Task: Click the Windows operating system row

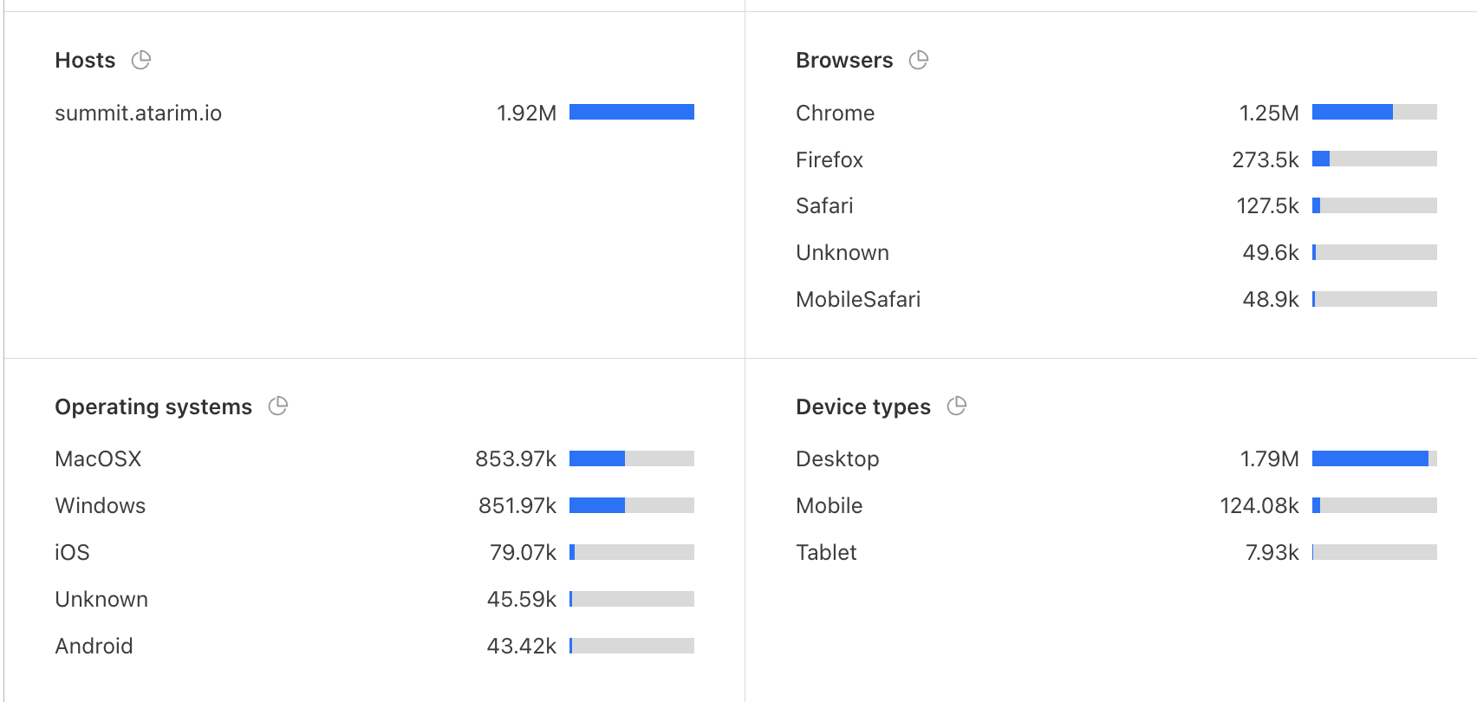Action: [100, 505]
